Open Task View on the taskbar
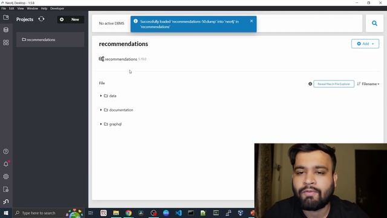 click(91, 213)
